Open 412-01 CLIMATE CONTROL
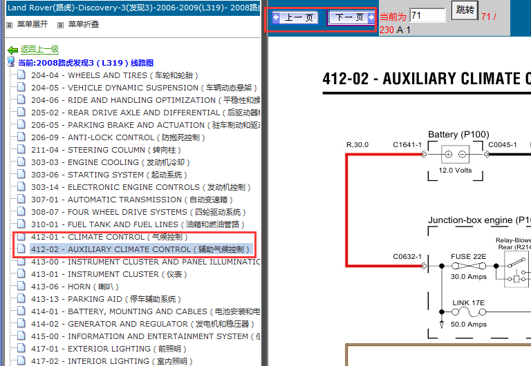The image size is (531, 366). pyautogui.click(x=109, y=237)
